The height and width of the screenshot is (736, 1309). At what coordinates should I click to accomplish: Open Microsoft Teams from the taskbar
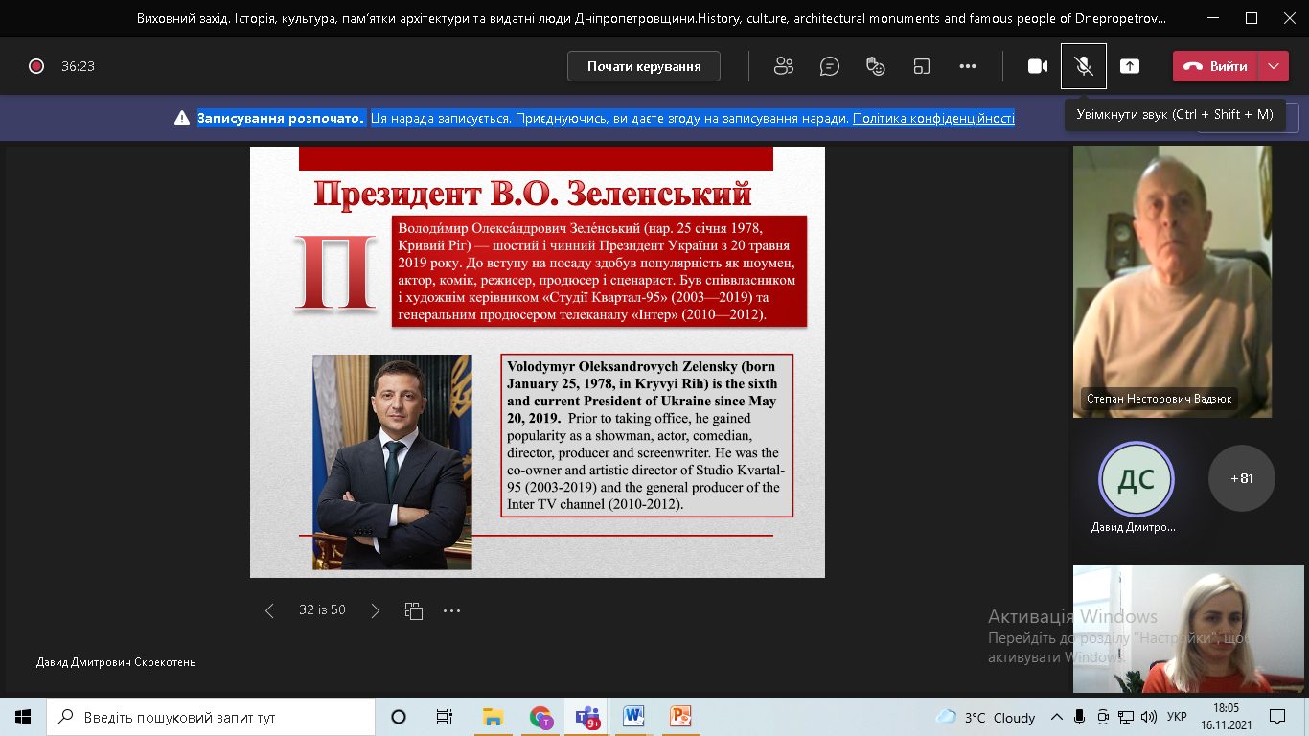586,717
